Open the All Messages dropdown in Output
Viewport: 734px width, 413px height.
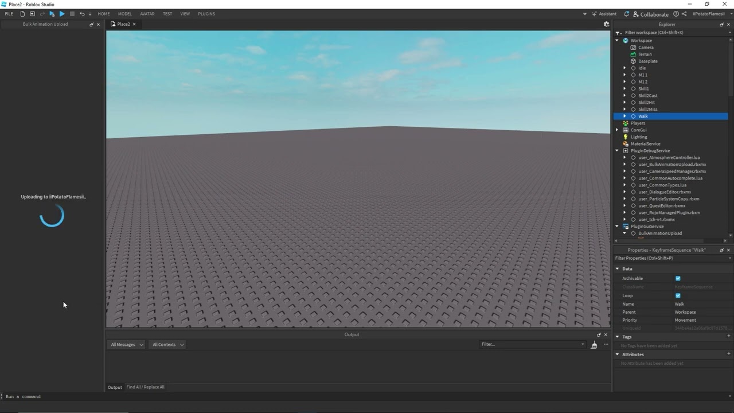click(126, 344)
